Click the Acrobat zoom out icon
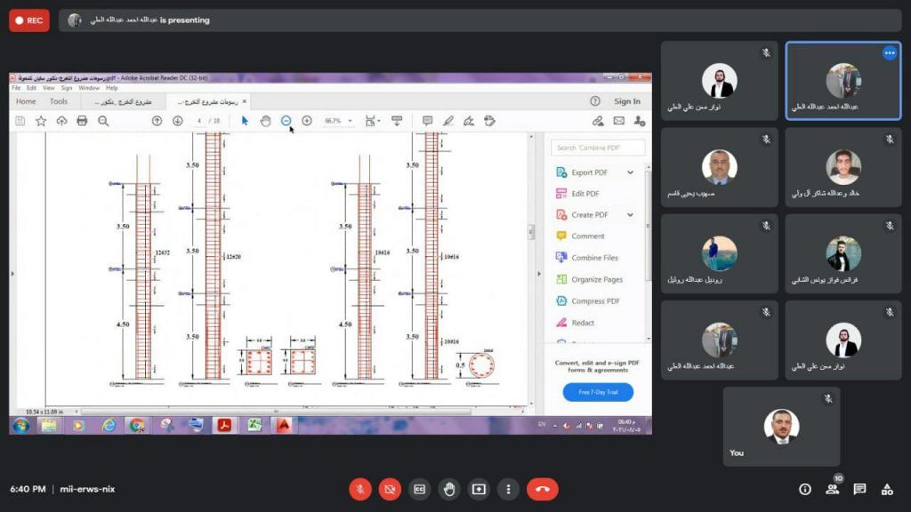 click(x=286, y=121)
